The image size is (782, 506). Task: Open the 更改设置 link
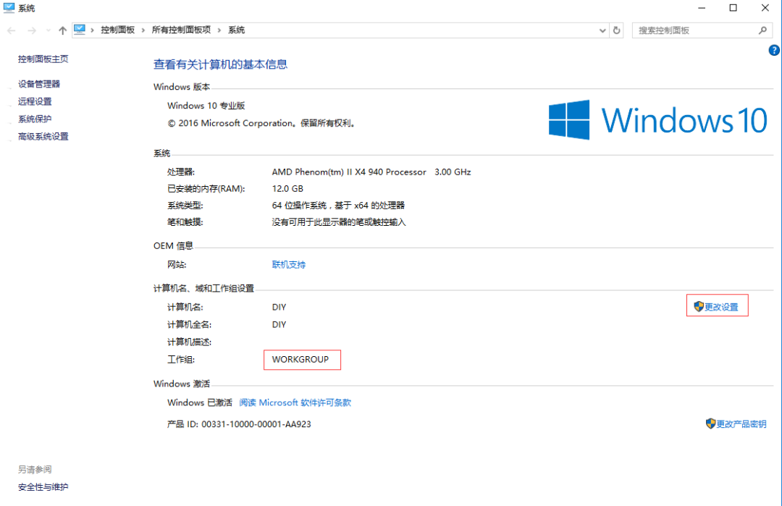pyautogui.click(x=720, y=305)
